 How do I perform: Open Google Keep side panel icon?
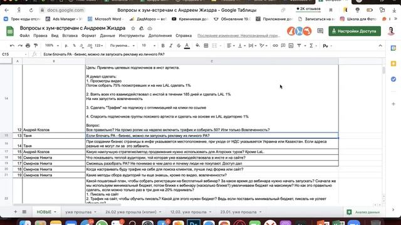[x=393, y=64]
